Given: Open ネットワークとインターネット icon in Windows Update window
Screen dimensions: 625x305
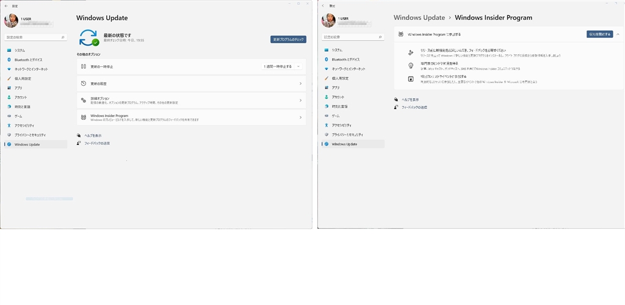Looking at the screenshot, I should click(9, 69).
